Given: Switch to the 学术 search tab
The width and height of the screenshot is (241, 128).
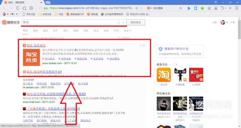Looking at the screenshot, I should click(x=116, y=31).
